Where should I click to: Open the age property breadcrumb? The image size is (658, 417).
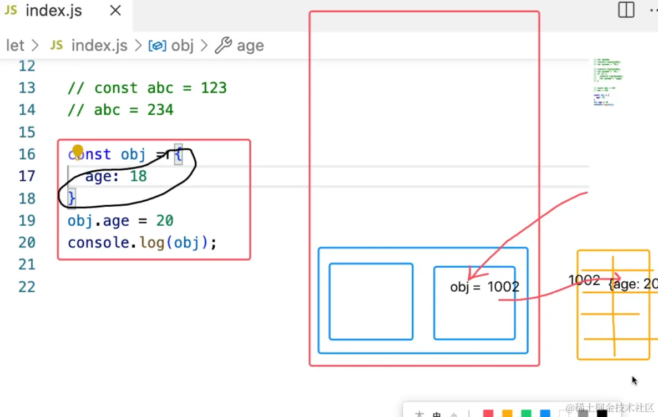[x=250, y=45]
